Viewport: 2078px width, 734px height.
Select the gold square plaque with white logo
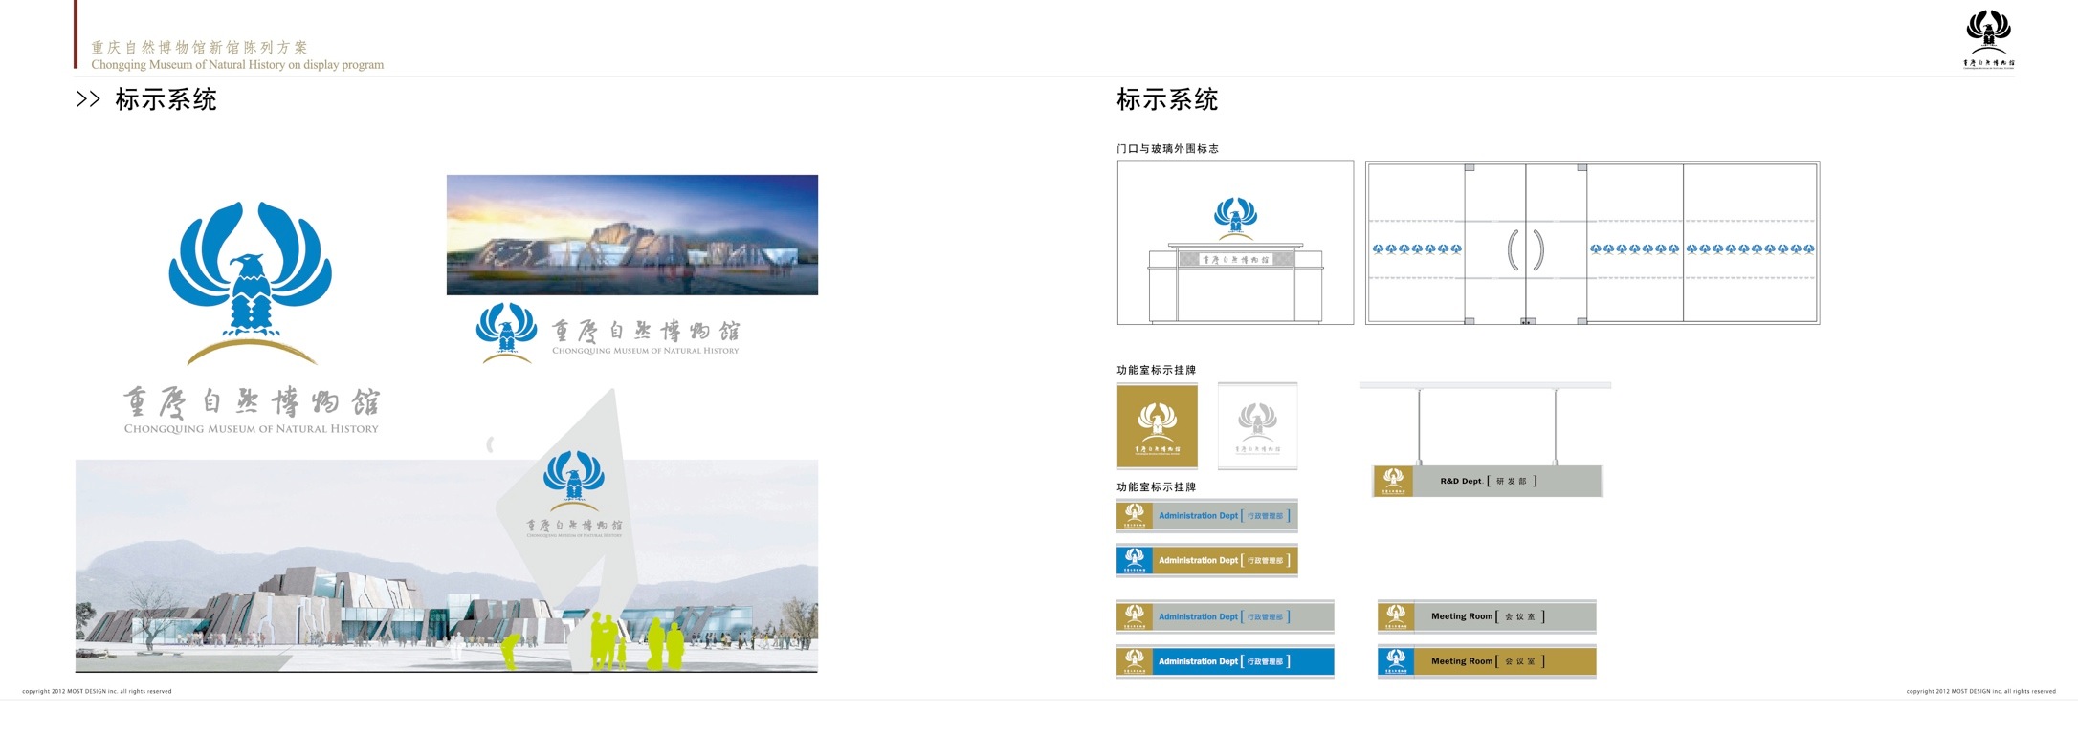[1157, 425]
